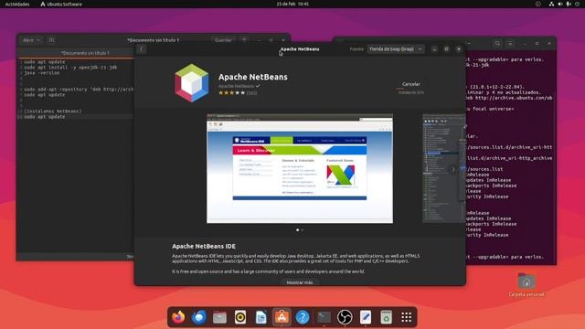The width and height of the screenshot is (585, 329).
Task: Open system power menu arrow
Action: click(578, 4)
